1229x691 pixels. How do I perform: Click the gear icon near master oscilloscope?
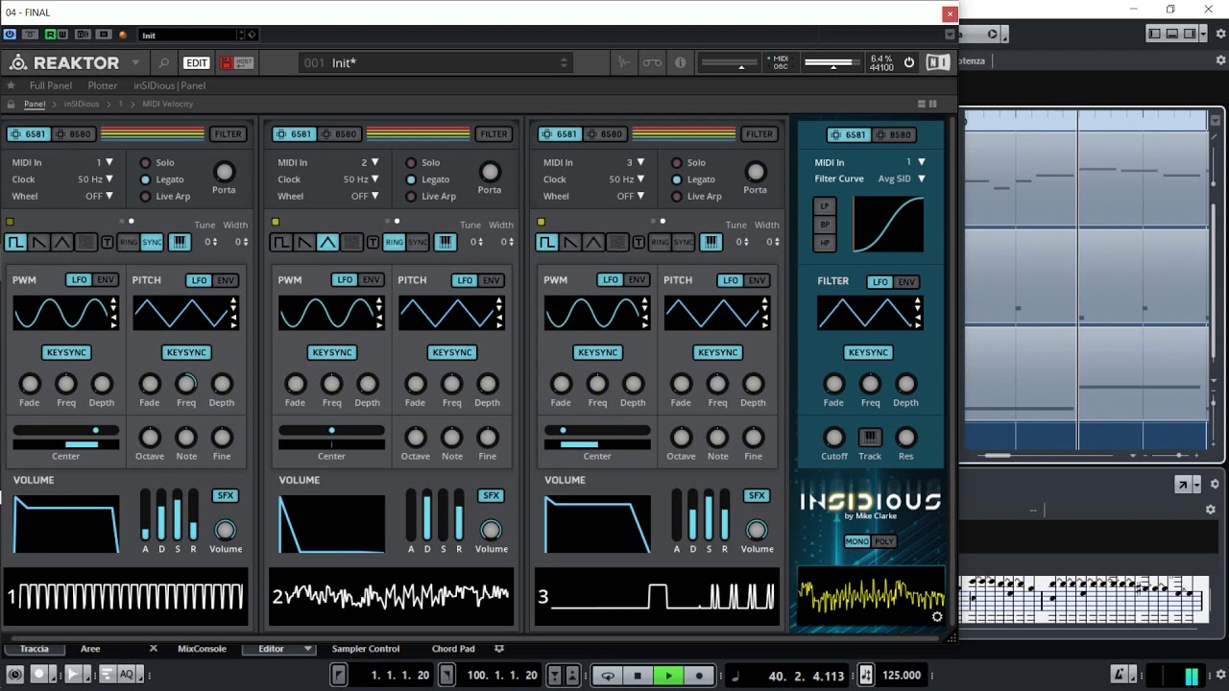click(x=937, y=617)
